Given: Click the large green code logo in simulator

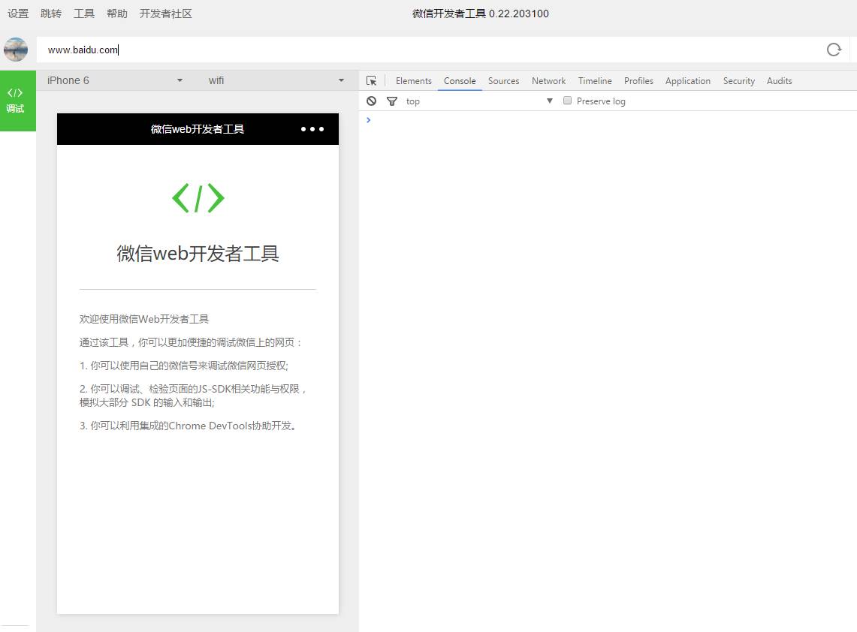Looking at the screenshot, I should [198, 198].
